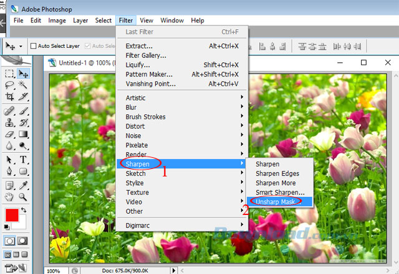The image size is (399, 274).
Task: Open Filter Gallery from the menu
Action: click(146, 55)
